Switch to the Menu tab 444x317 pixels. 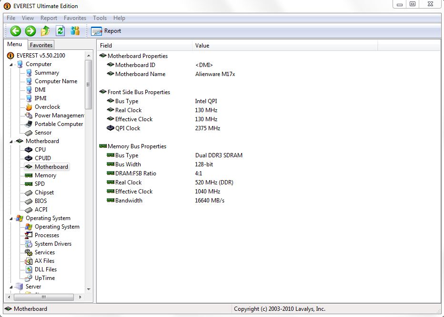point(14,44)
